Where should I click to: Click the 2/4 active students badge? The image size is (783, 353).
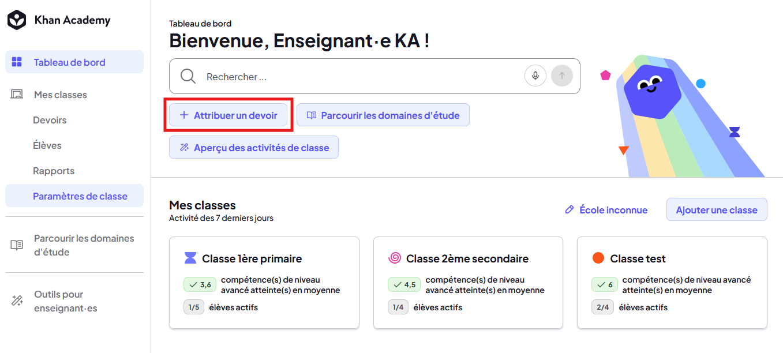pyautogui.click(x=602, y=307)
